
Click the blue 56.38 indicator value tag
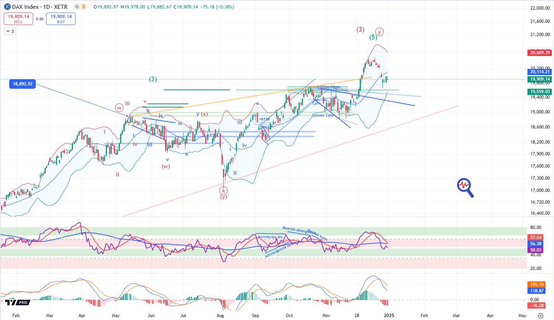pyautogui.click(x=536, y=244)
